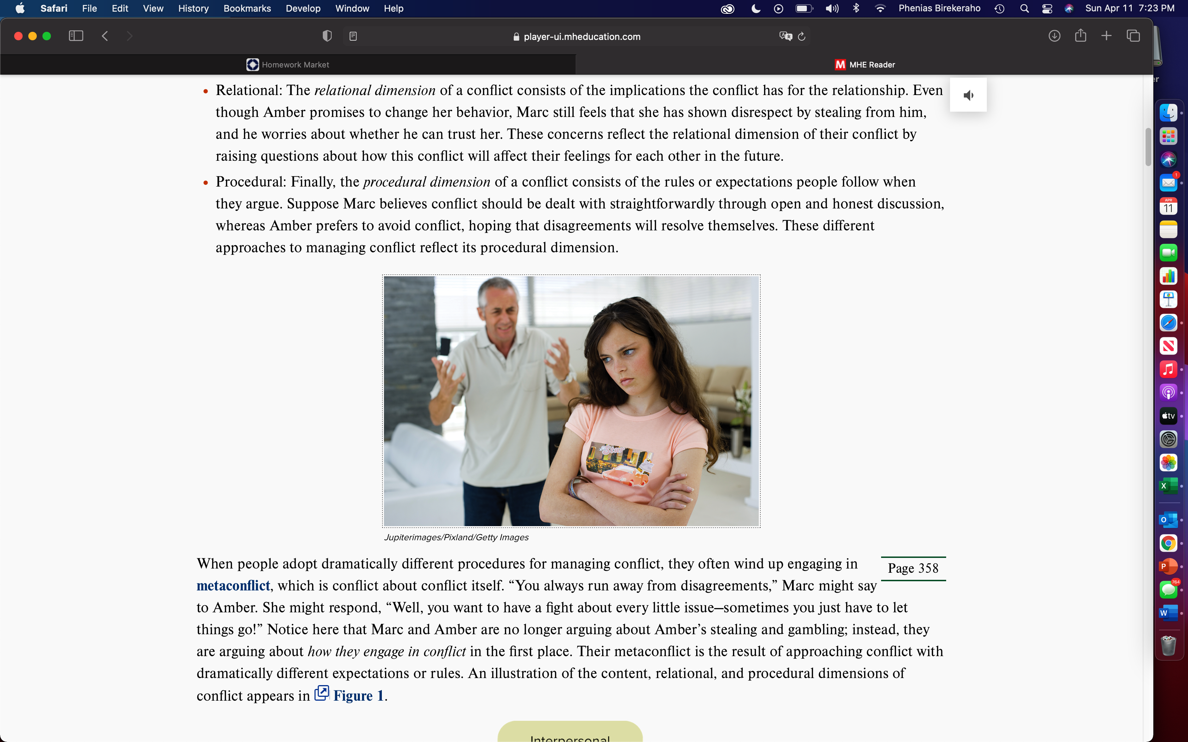The image size is (1188, 742).
Task: Open PowerPoint from the Dock
Action: click(1168, 566)
